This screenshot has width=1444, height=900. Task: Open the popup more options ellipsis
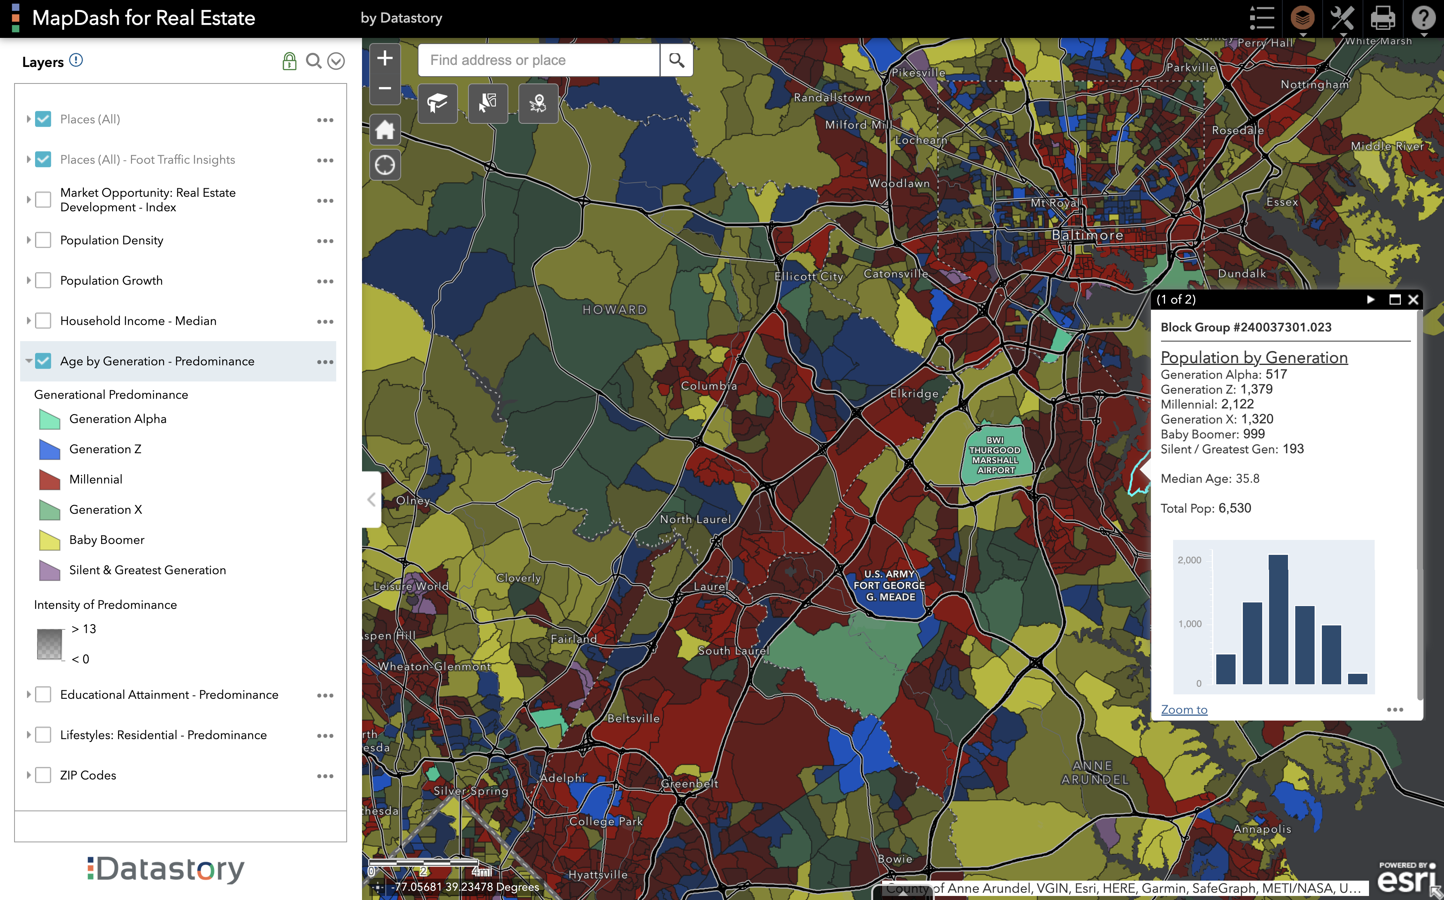click(1395, 710)
